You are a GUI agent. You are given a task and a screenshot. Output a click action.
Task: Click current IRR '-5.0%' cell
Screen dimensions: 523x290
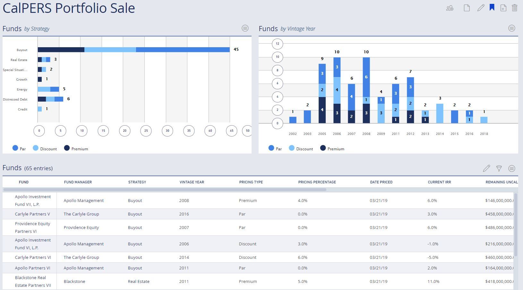point(433,257)
